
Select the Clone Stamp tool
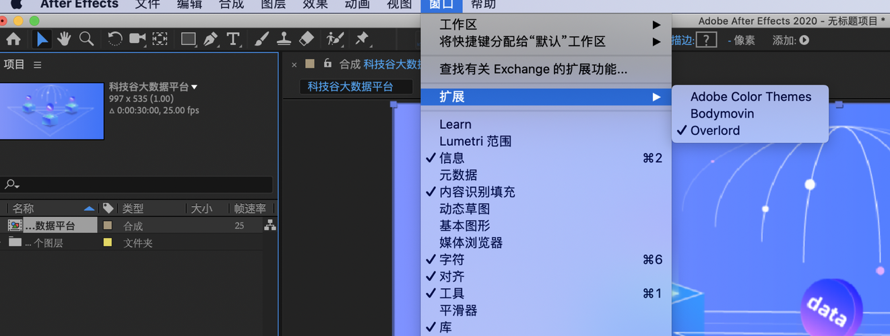pyautogui.click(x=284, y=39)
